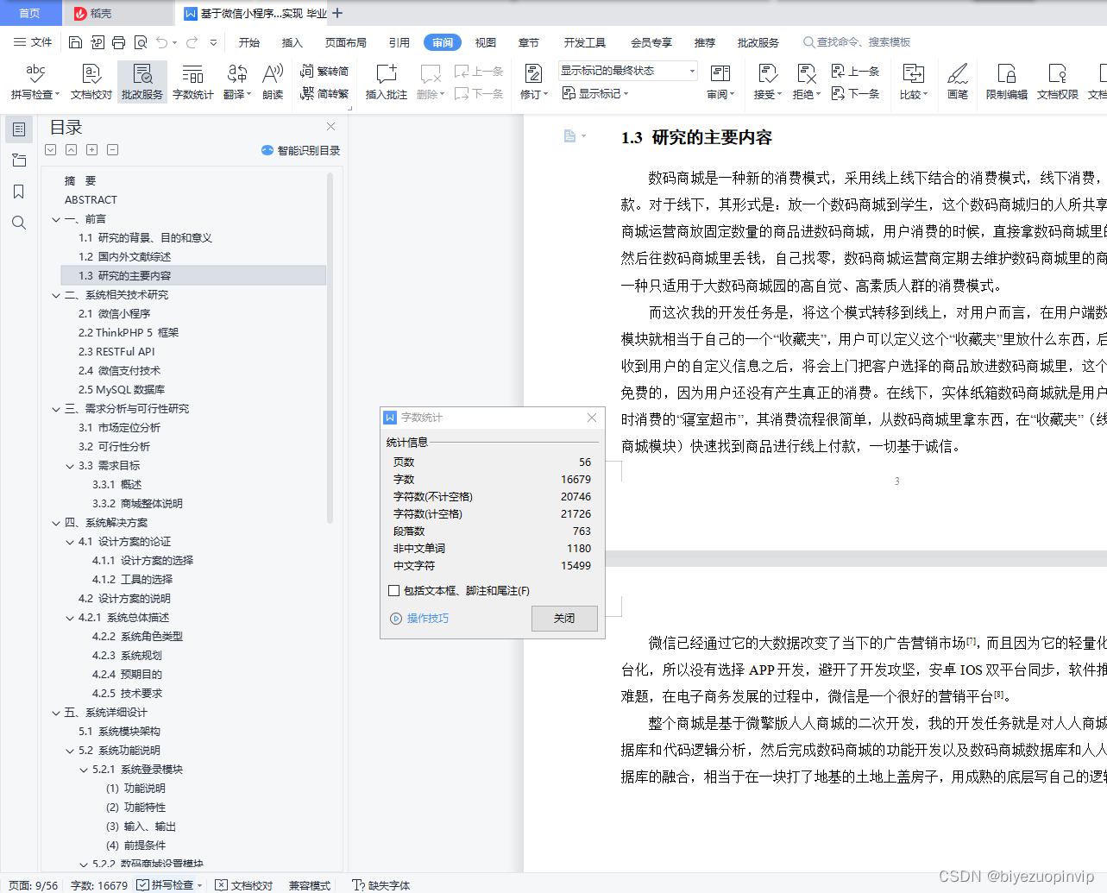
Task: Collapse the 三、需求分析与可行性研究 section
Action: click(56, 409)
